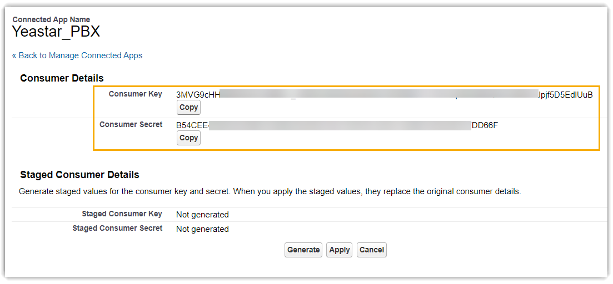
Task: Copy the Consumer Secret value
Action: pyautogui.click(x=188, y=138)
